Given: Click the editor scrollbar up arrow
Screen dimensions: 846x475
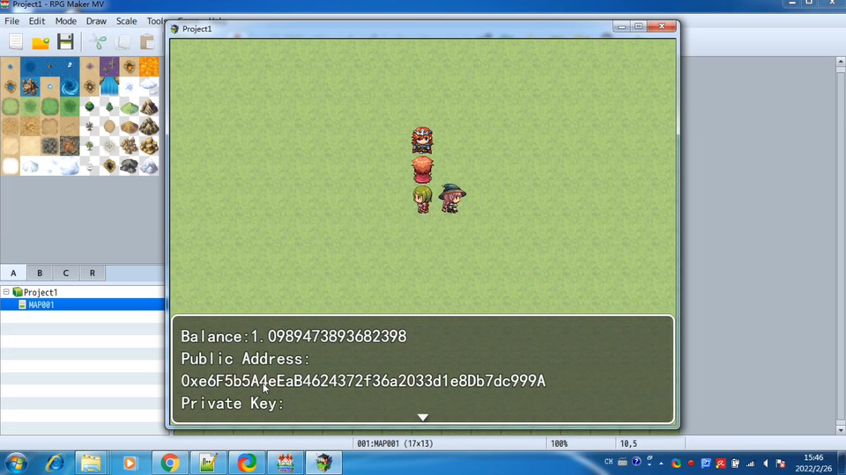Looking at the screenshot, I should 841,62.
